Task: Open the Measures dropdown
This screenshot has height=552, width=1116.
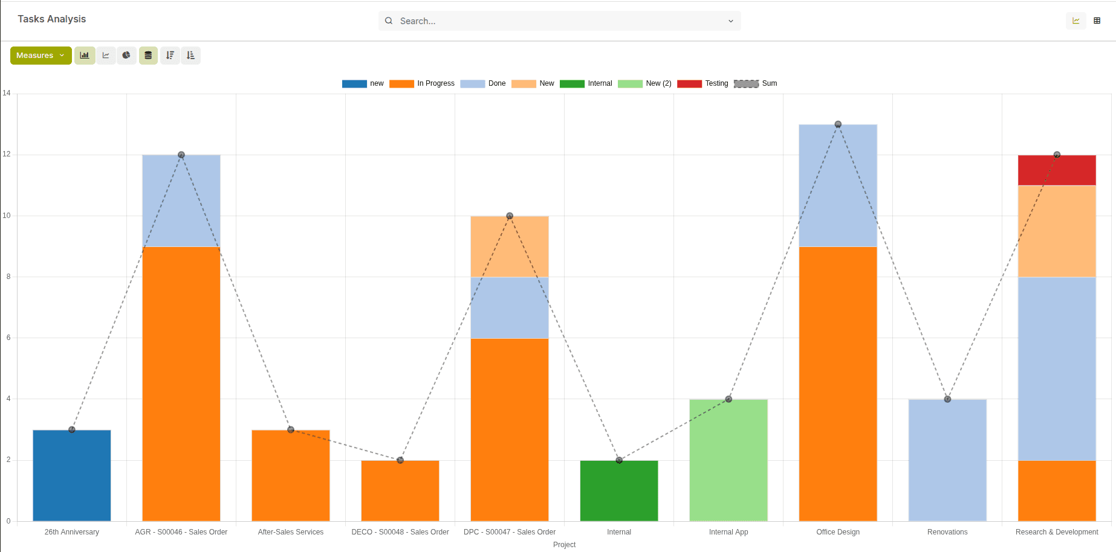Action: 40,55
